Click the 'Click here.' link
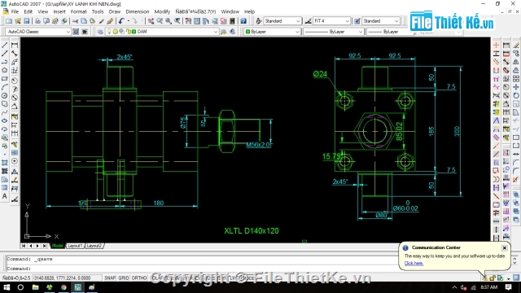The width and height of the screenshot is (521, 293). pyautogui.click(x=414, y=264)
